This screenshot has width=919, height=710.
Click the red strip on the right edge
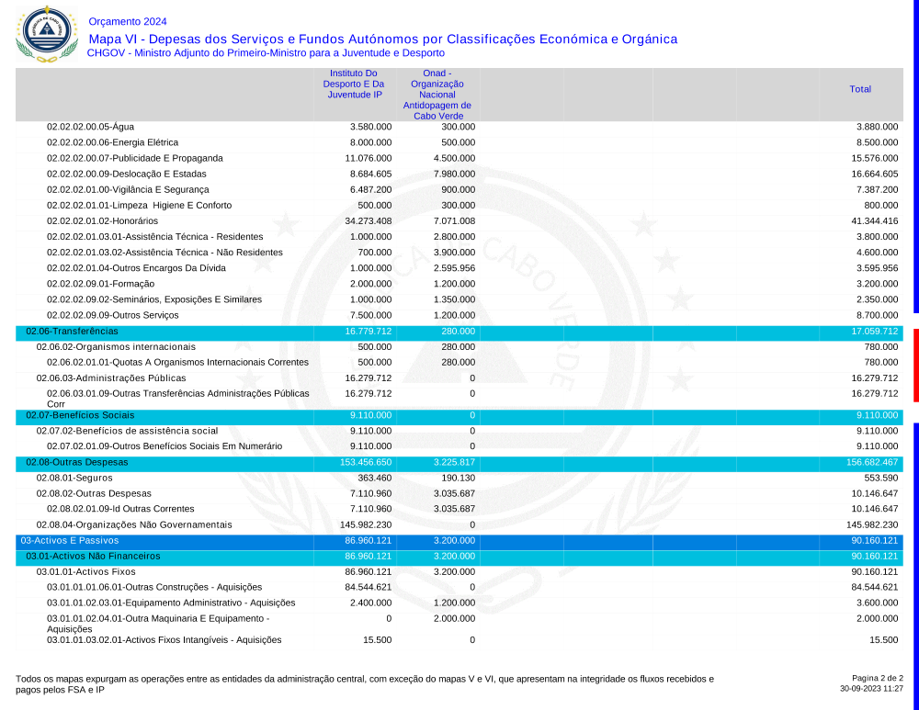pyautogui.click(x=915, y=365)
